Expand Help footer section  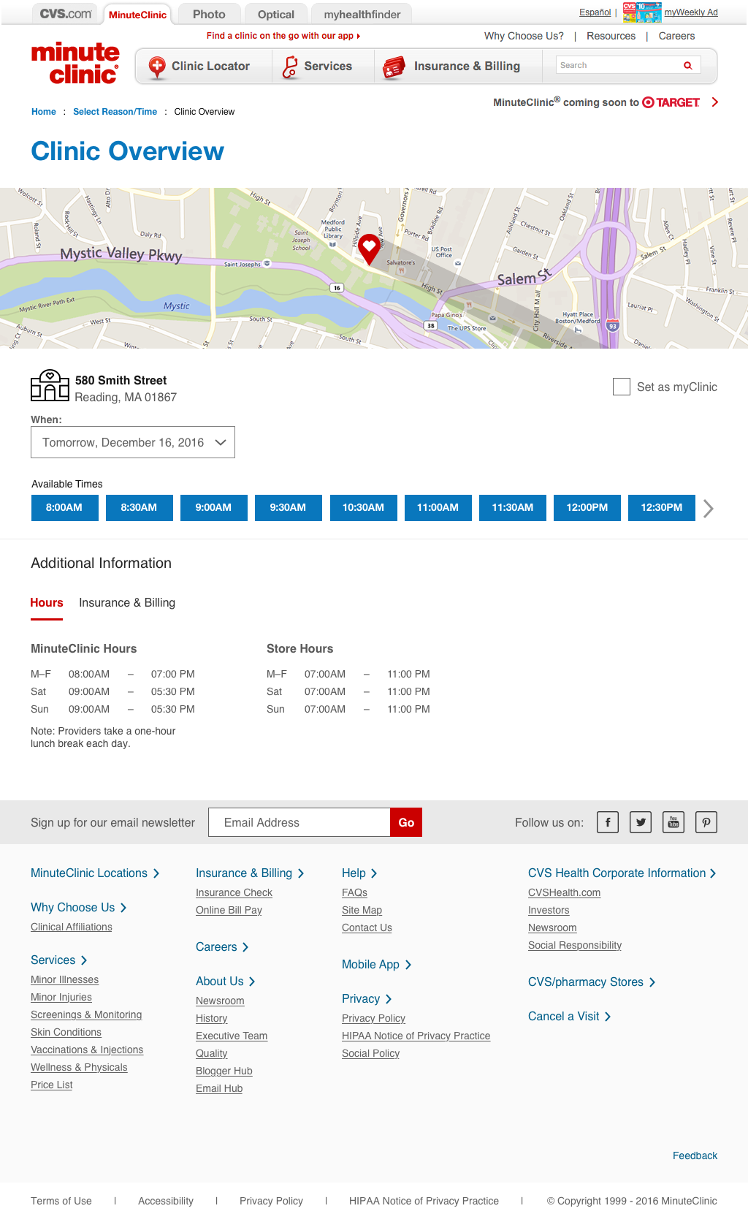pyautogui.click(x=359, y=873)
